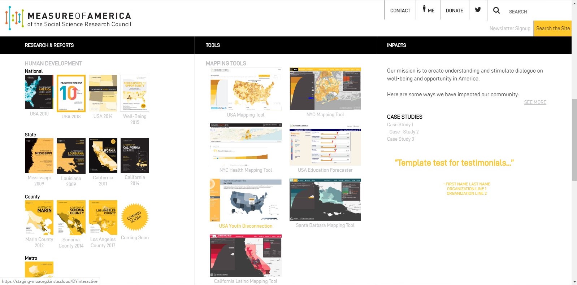Open the DONATE menu item
Viewport: 577px width, 285px height.
coord(454,10)
